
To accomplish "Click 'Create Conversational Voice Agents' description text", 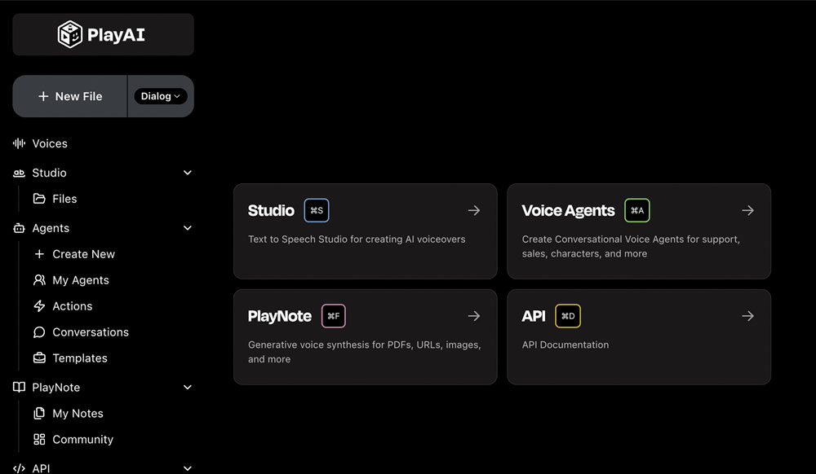I will click(x=631, y=247).
